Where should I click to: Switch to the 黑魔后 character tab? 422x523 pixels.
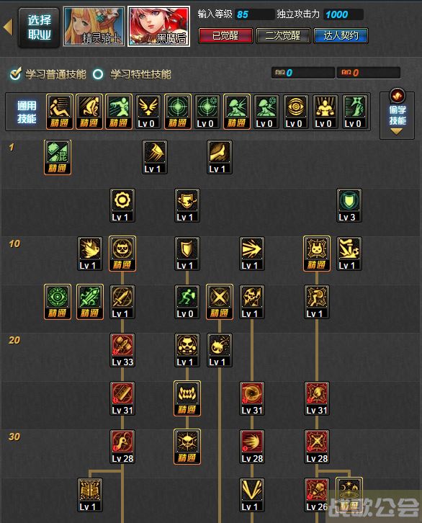159,27
